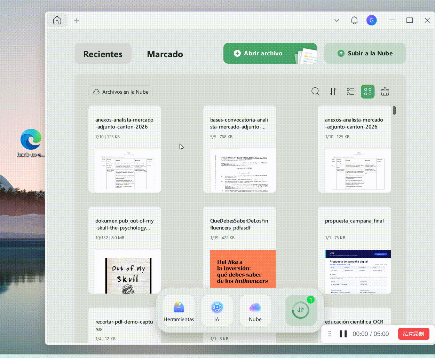Pause the screen recording
This screenshot has width=435, height=358.
coord(343,334)
